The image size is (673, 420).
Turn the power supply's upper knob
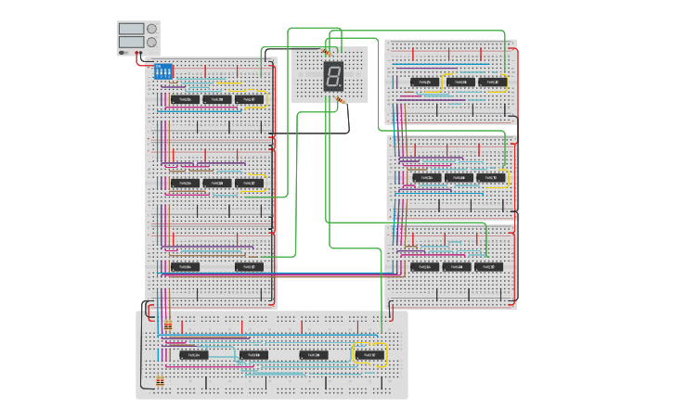(151, 29)
